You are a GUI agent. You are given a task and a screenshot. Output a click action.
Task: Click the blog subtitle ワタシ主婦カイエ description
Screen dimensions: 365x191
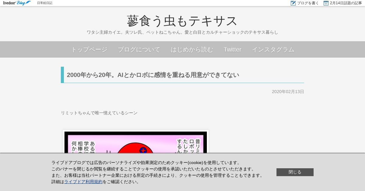pyautogui.click(x=182, y=32)
